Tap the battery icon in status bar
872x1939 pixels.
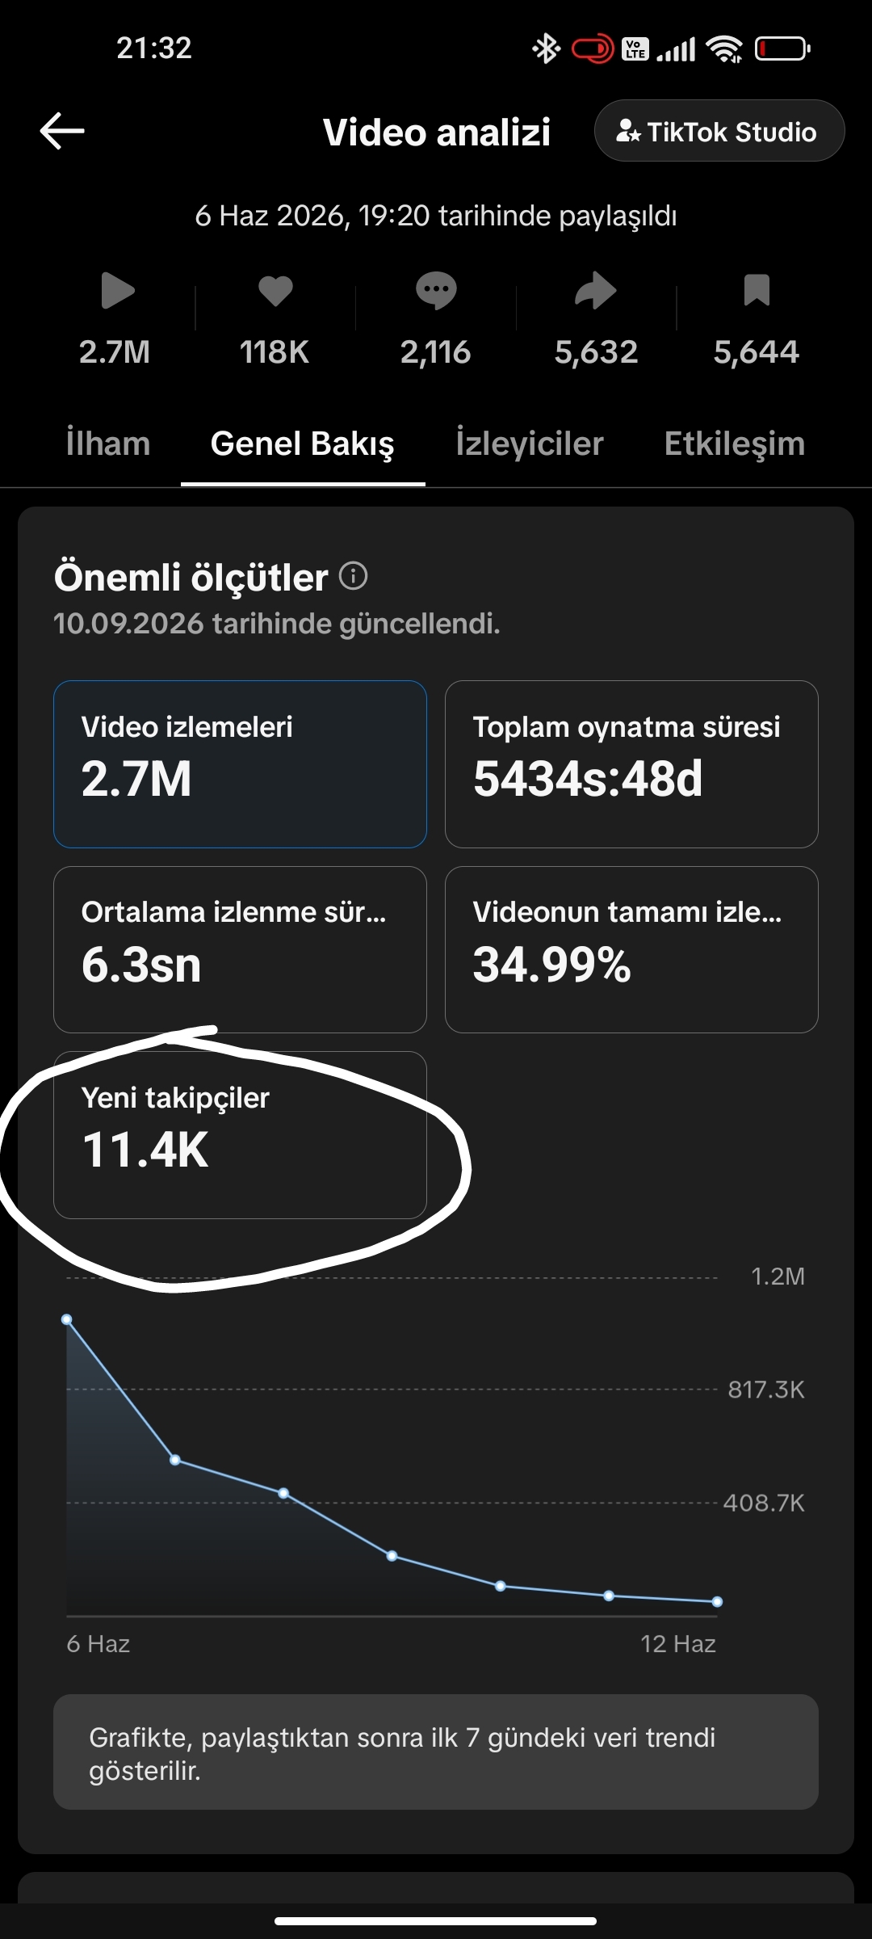coord(782,49)
